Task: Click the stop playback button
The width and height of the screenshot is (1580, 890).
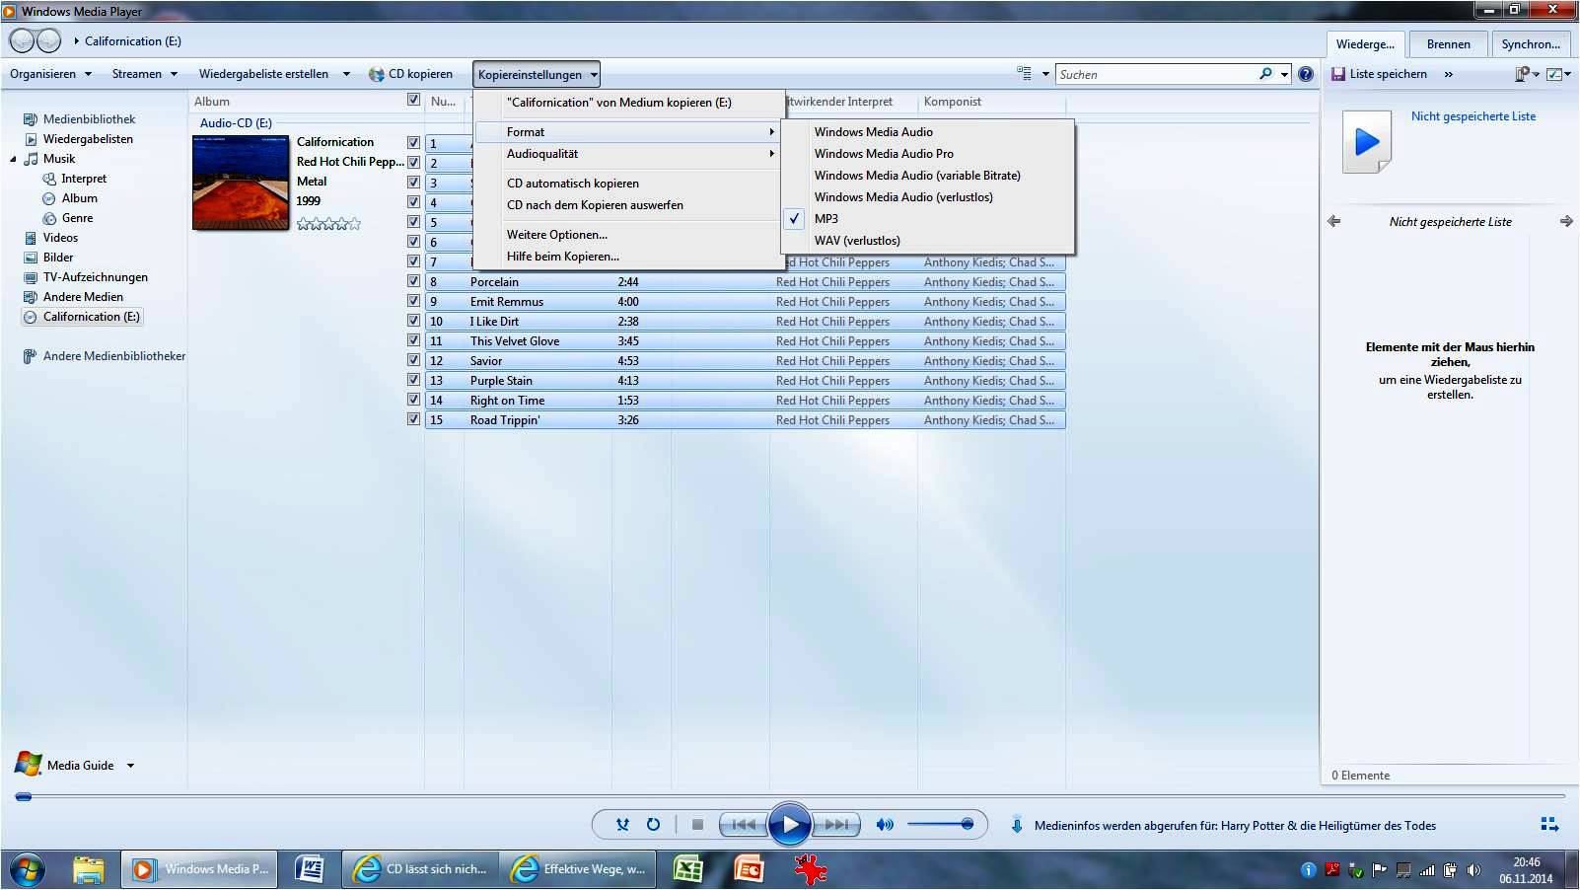Action: click(x=697, y=825)
